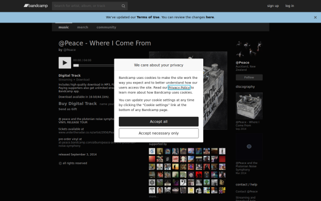Screen dimensions: 321x201
Task: Open the undertheradar.co.nz tickets link
Action: point(86,132)
